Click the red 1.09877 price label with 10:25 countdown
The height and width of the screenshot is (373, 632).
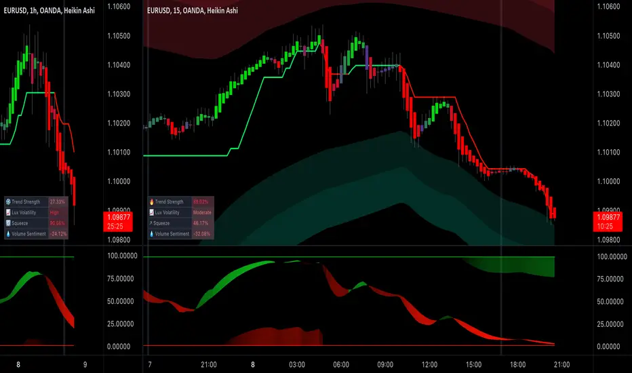pos(608,222)
